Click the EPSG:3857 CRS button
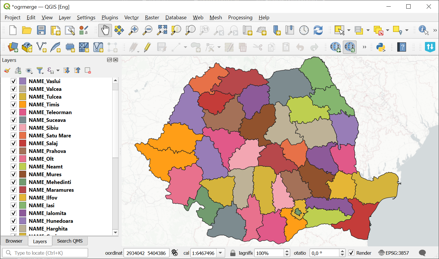 click(x=394, y=253)
